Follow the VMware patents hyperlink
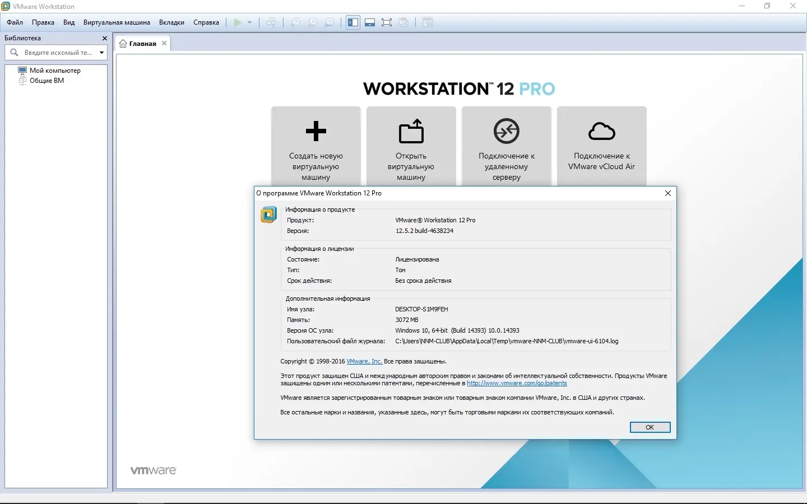Screen dimensions: 807x504 click(x=517, y=384)
